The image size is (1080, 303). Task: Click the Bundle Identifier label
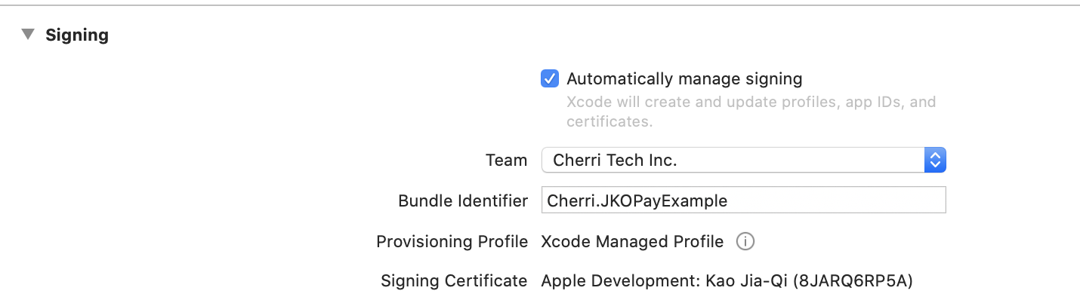pyautogui.click(x=463, y=201)
